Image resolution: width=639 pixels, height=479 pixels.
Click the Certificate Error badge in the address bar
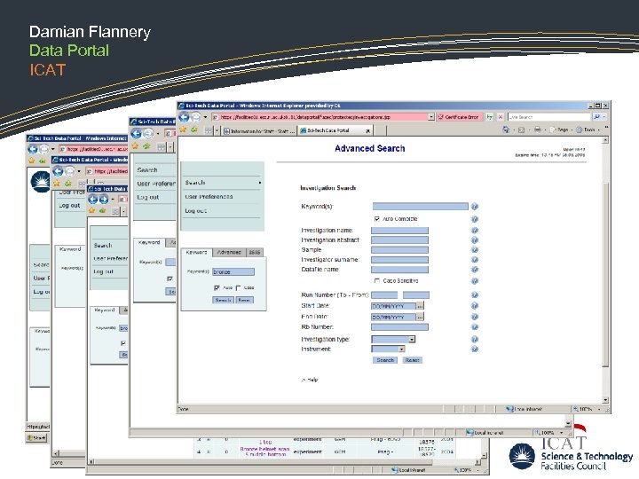click(x=460, y=117)
